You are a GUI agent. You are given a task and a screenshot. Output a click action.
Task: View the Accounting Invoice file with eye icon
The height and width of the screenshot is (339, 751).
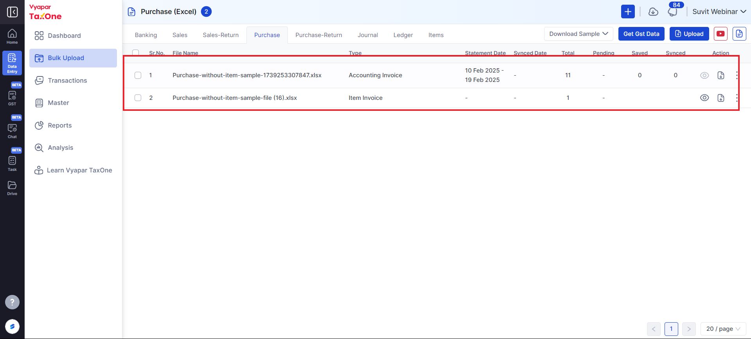click(x=704, y=75)
